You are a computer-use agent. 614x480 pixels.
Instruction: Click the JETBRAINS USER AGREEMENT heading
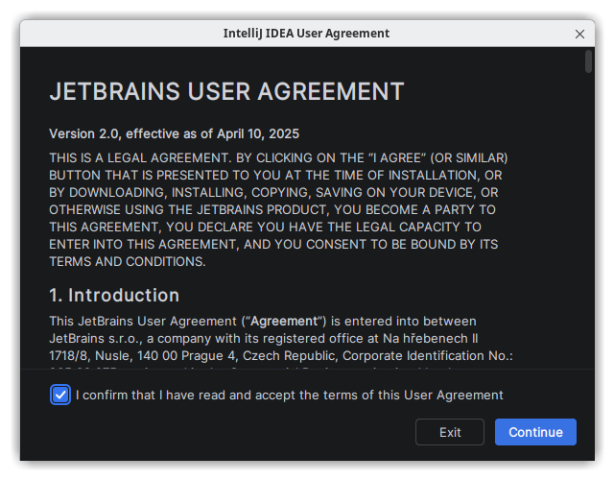pyautogui.click(x=226, y=91)
